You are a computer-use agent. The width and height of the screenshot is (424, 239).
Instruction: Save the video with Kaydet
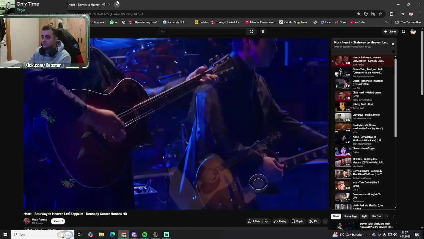pos(297,221)
